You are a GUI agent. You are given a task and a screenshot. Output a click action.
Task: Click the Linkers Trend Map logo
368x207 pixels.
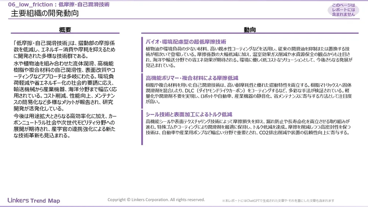(x=34, y=200)
